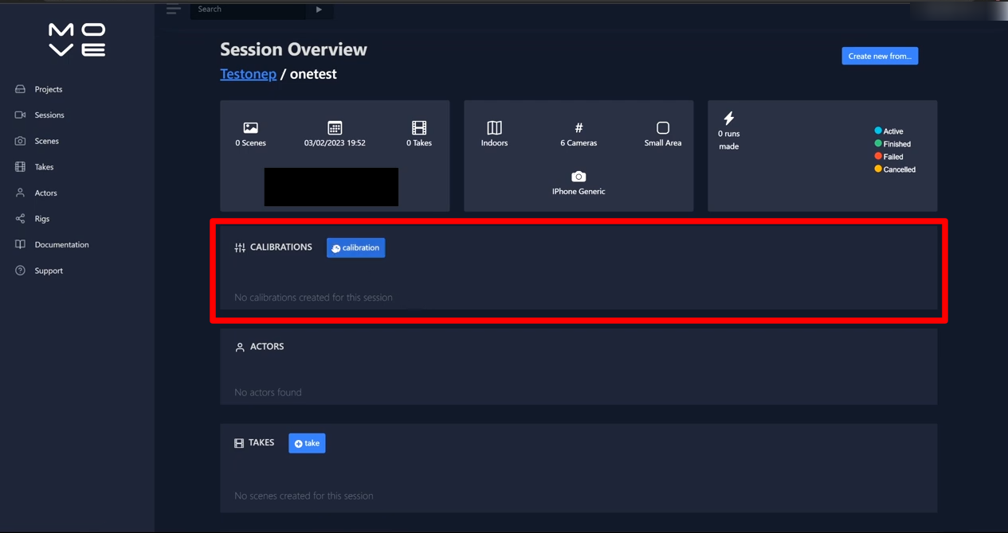
Task: Click the Actors person icon in sidebar
Action: pos(20,193)
